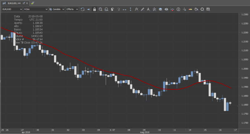250x134 pixels.
Task: Click the info circle icon
Action: (178, 9)
